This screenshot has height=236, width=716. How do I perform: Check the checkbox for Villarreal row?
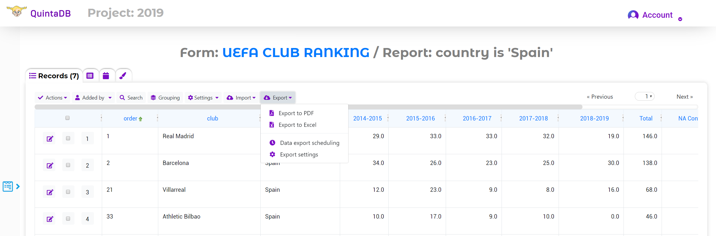point(68,192)
